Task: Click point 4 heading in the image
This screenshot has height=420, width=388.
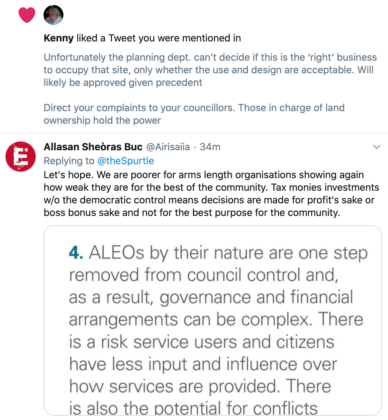Action: 76,253
